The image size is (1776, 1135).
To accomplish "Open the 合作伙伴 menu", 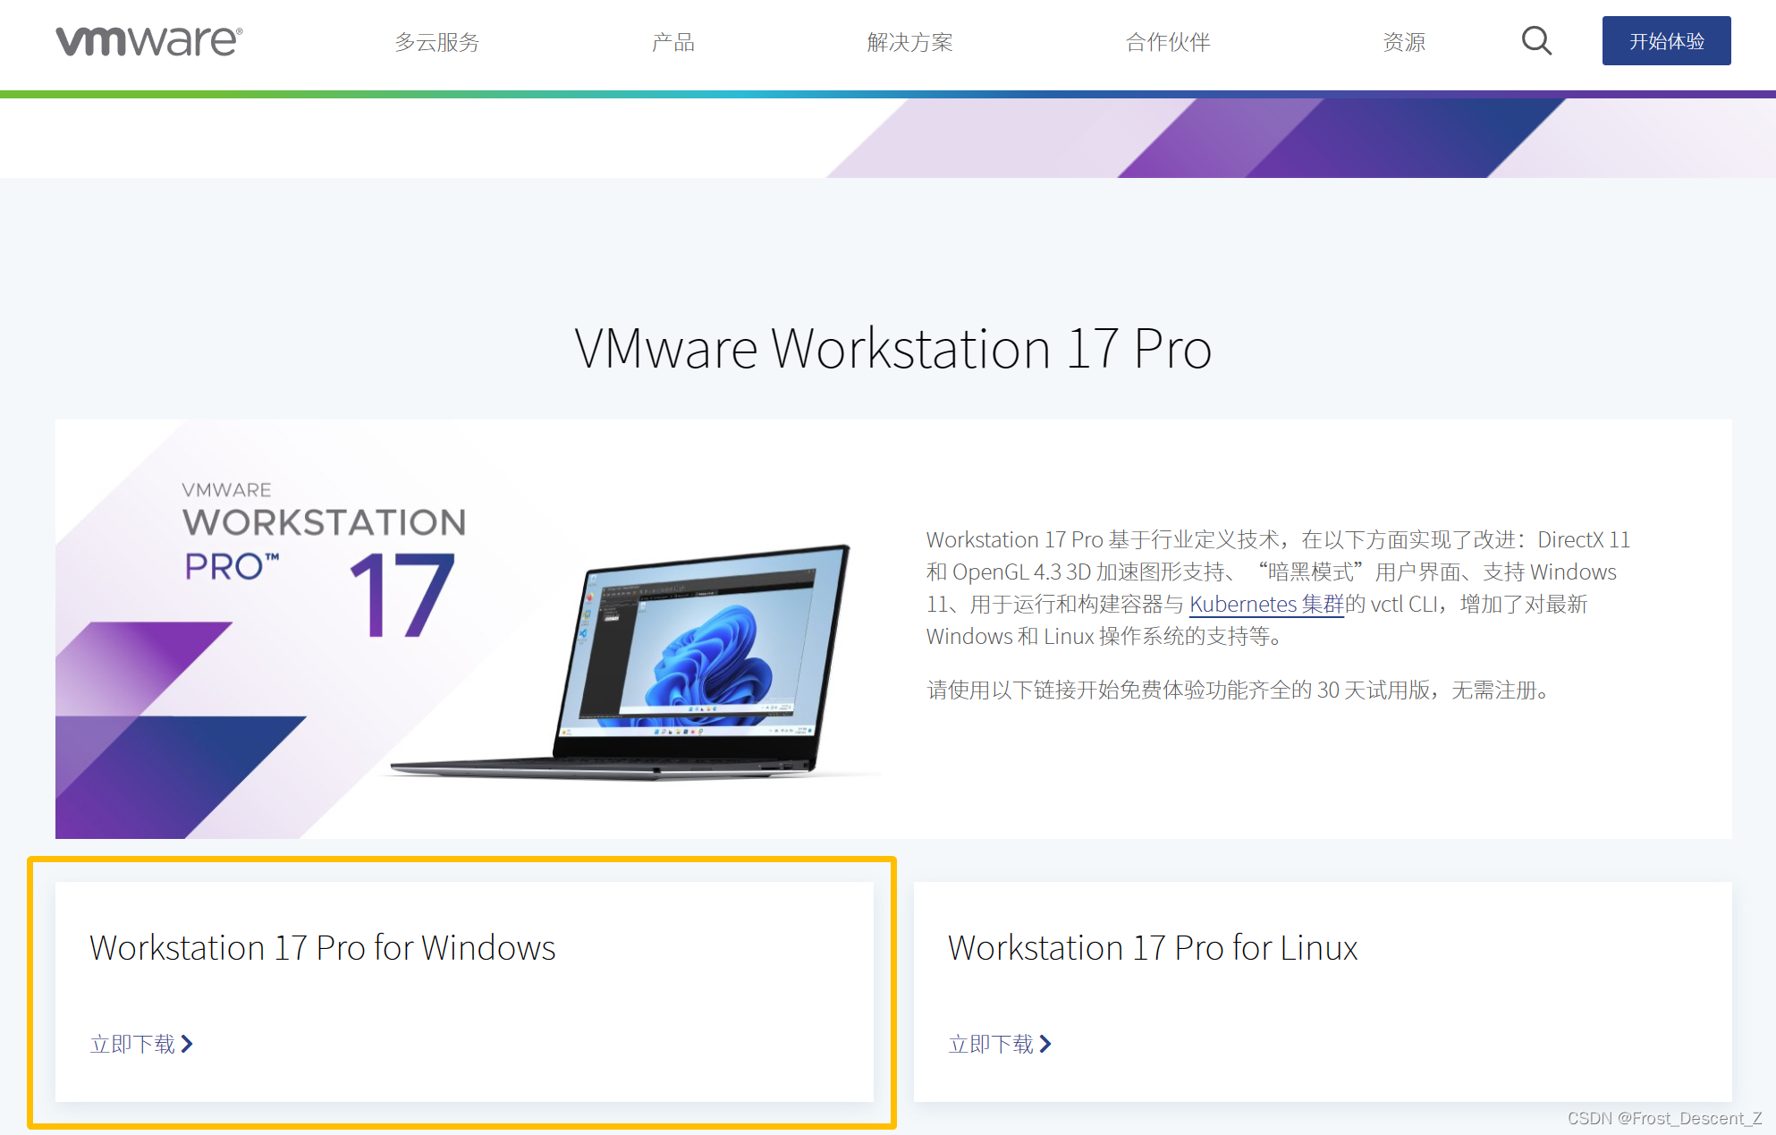I will (1168, 42).
